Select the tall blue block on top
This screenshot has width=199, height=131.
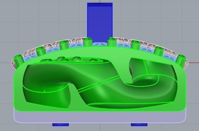pyautogui.click(x=100, y=23)
